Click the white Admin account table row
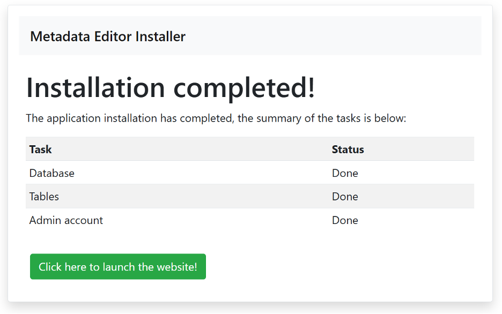The image size is (502, 314). tap(249, 220)
